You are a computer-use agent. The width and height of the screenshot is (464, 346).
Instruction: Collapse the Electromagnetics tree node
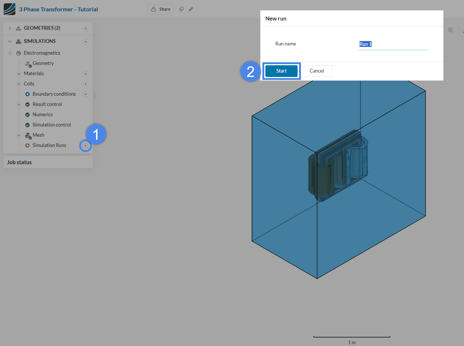(x=10, y=53)
